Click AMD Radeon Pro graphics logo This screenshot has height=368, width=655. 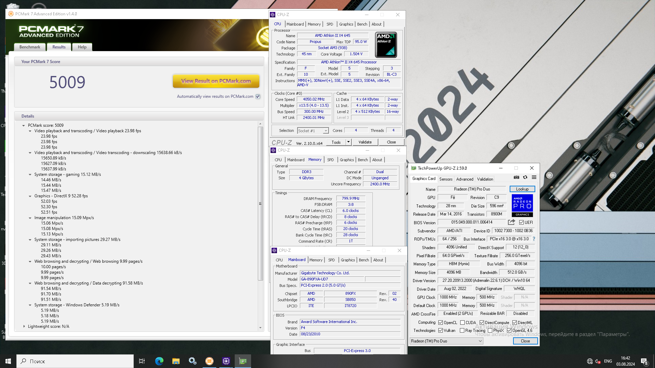(x=522, y=205)
